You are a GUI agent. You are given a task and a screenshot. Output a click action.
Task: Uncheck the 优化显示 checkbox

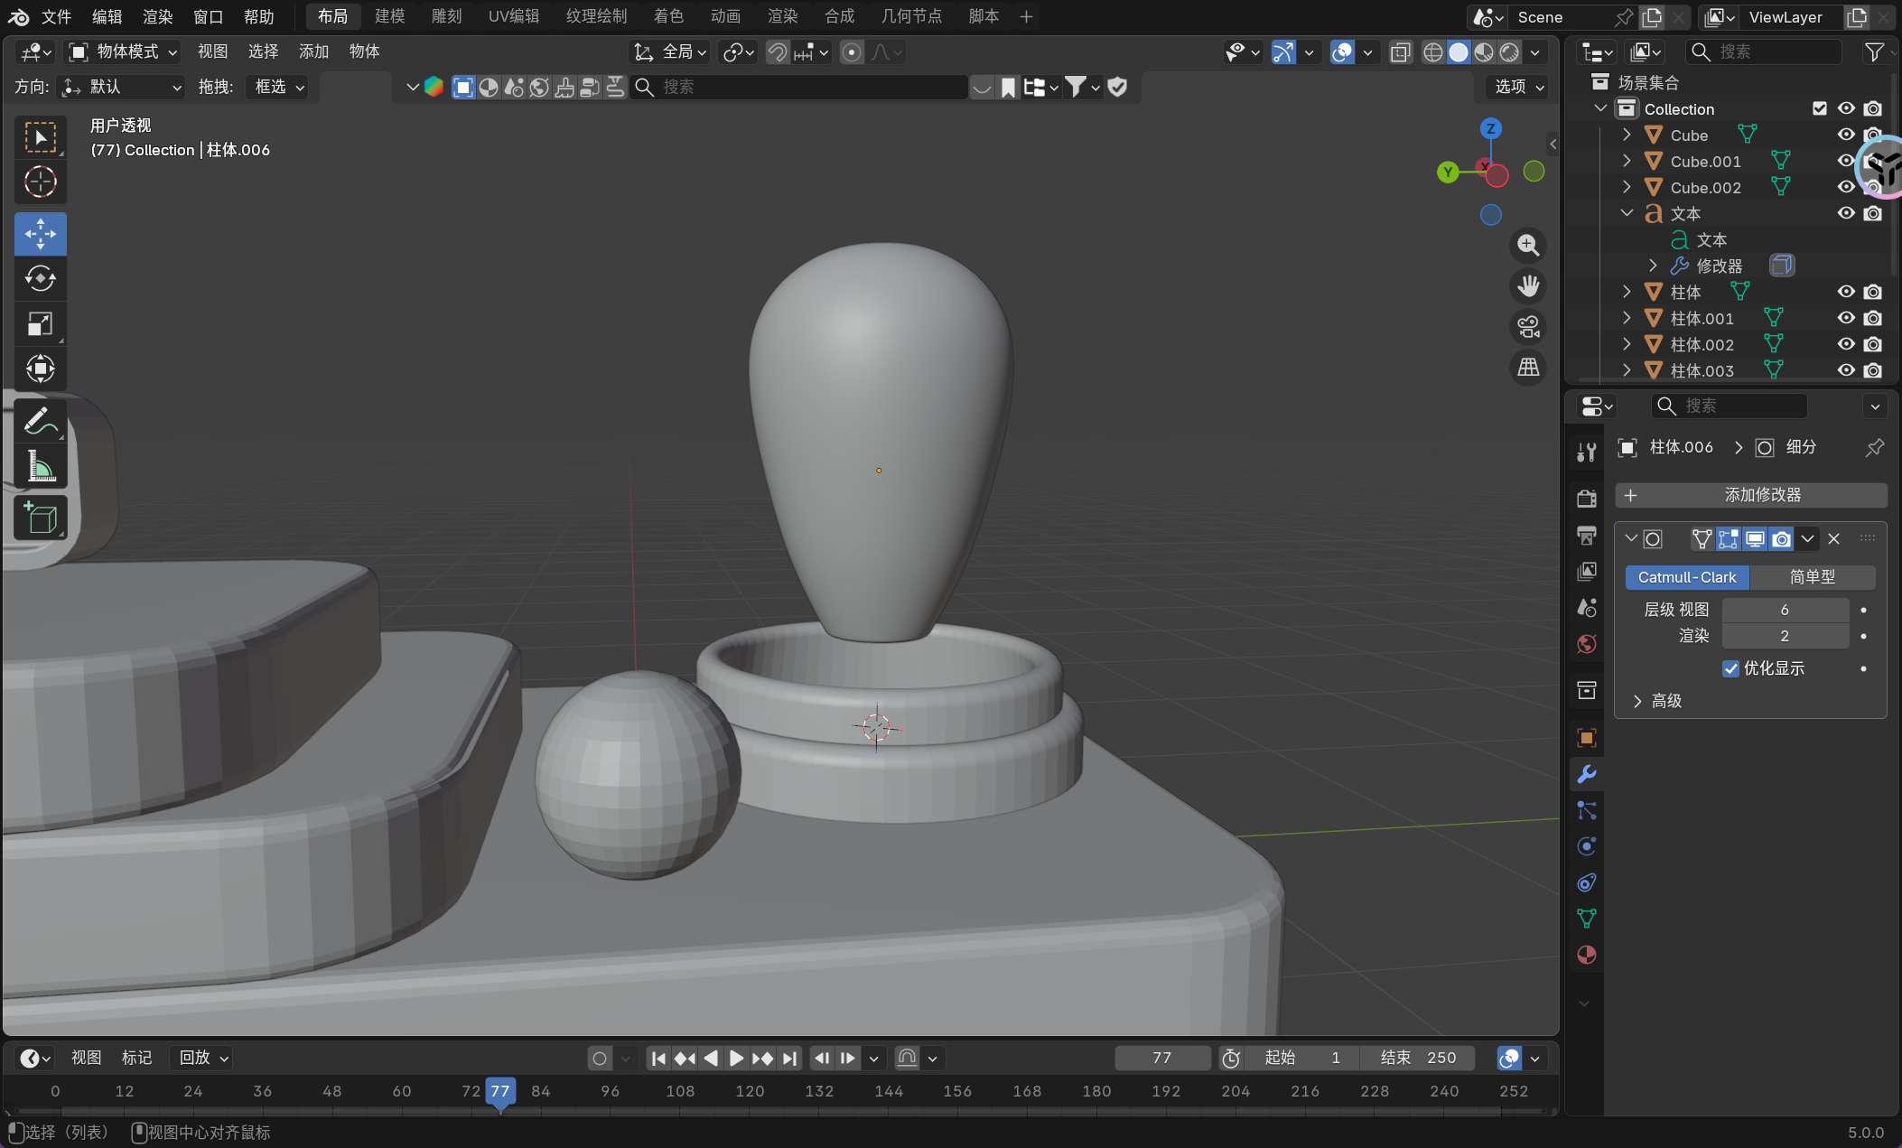pos(1730,668)
